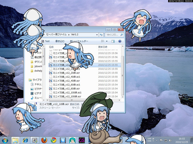Click the ミニイカ娘_v12_60体.scr screensaver icon
193x144 pixels.
point(51,89)
